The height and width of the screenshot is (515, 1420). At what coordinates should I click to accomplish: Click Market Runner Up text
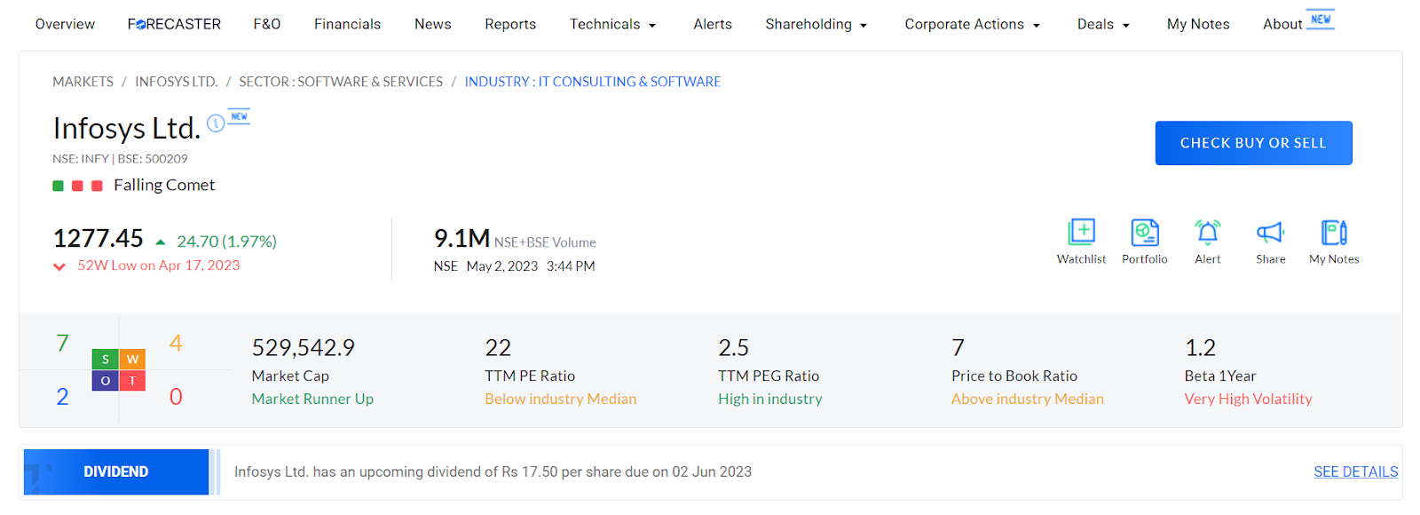[312, 400]
